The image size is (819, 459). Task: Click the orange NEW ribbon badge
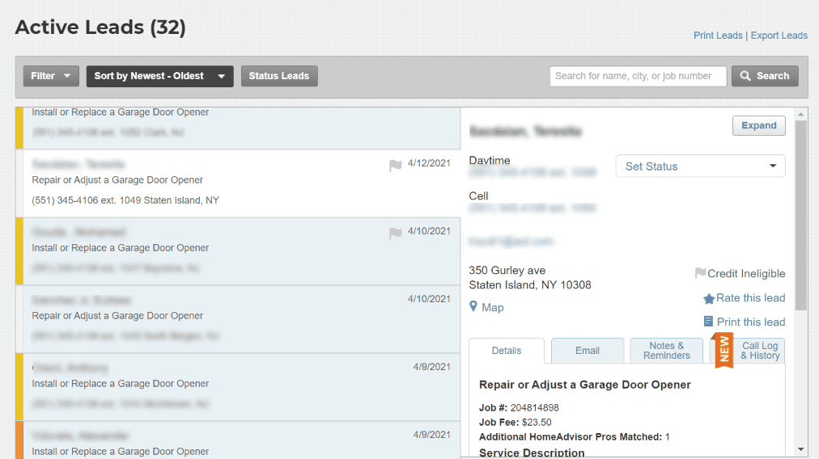point(724,350)
